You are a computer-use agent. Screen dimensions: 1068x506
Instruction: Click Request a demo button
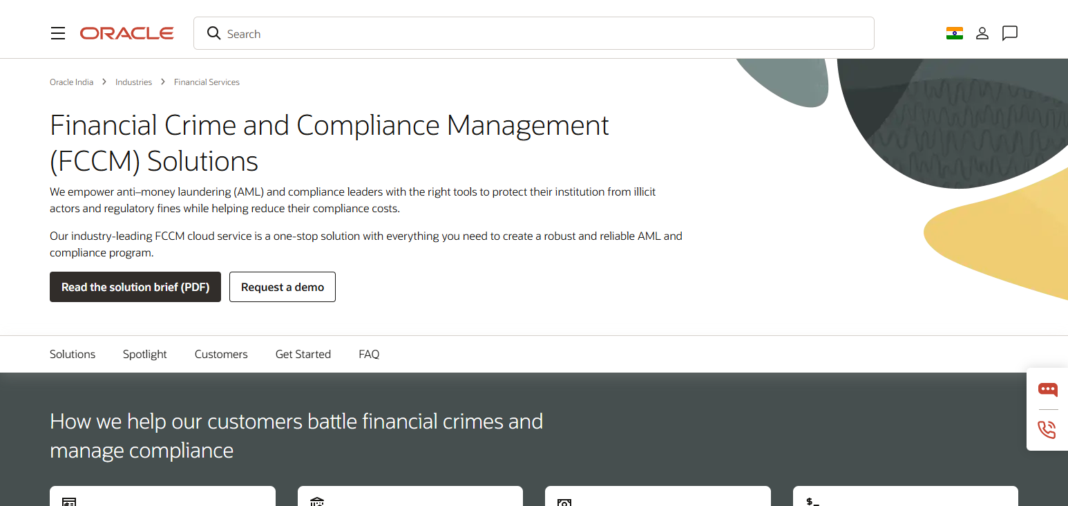point(283,287)
